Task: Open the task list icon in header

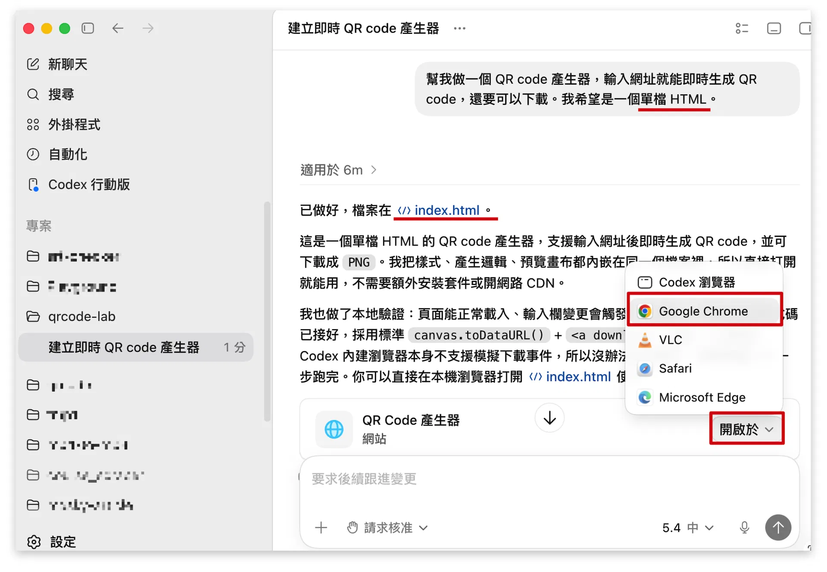Action: tap(742, 28)
